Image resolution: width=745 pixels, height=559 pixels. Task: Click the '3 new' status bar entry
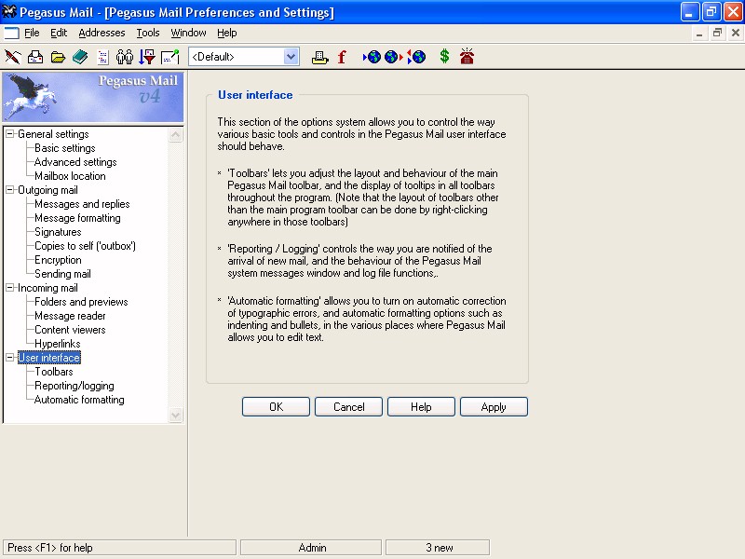(x=438, y=548)
